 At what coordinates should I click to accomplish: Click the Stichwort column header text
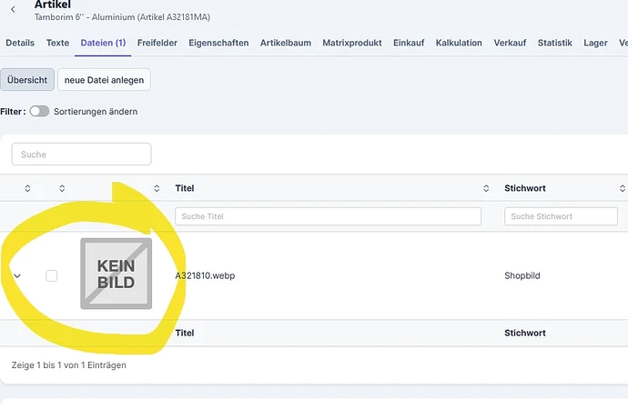click(x=525, y=188)
